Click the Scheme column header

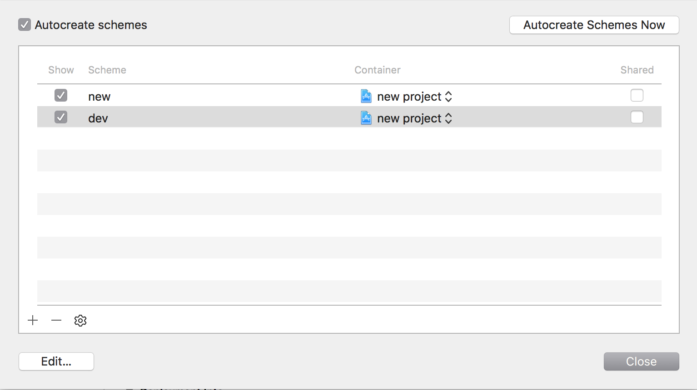[x=107, y=70]
